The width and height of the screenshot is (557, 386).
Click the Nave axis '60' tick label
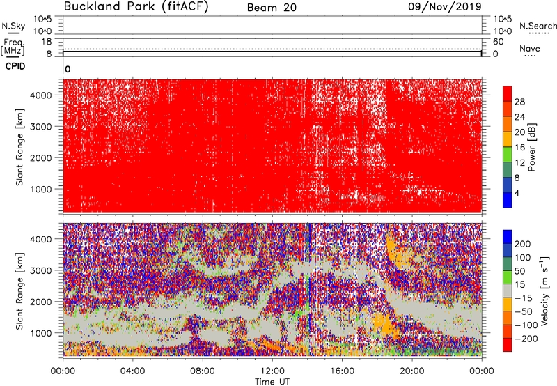tap(498, 42)
